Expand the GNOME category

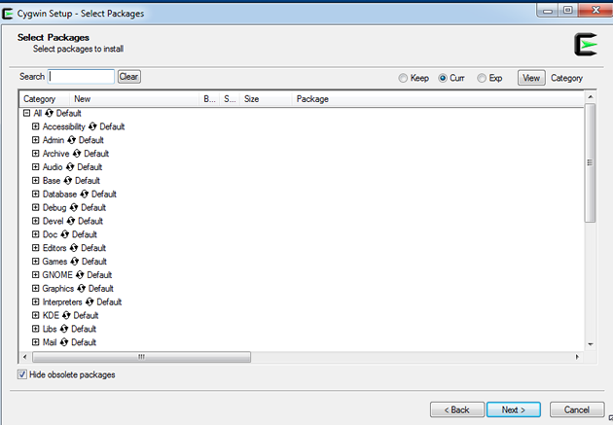click(36, 274)
